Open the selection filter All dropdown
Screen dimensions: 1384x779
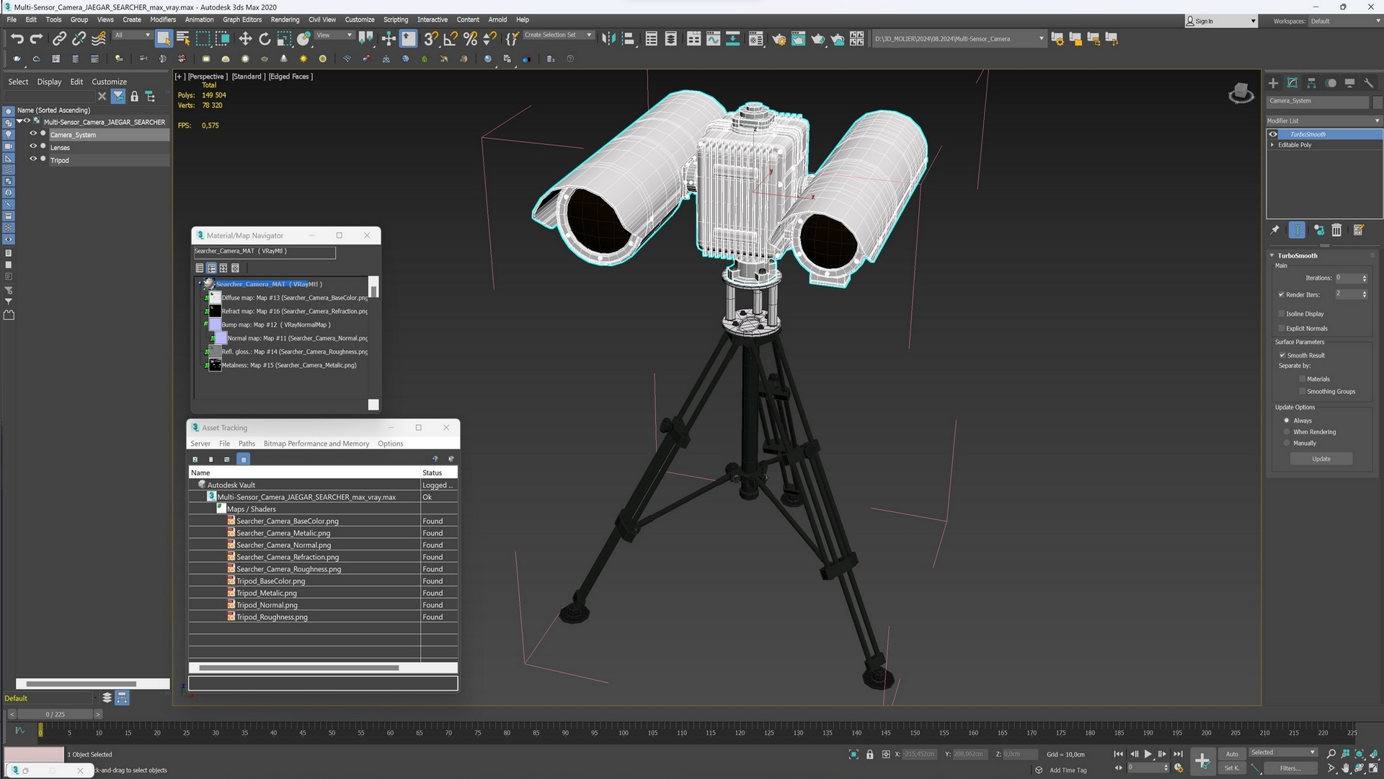point(132,35)
